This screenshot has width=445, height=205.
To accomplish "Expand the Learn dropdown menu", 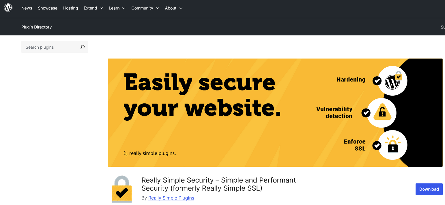I will click(117, 8).
